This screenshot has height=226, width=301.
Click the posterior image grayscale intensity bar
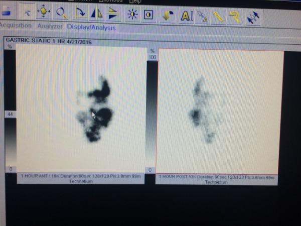pyautogui.click(x=152, y=114)
